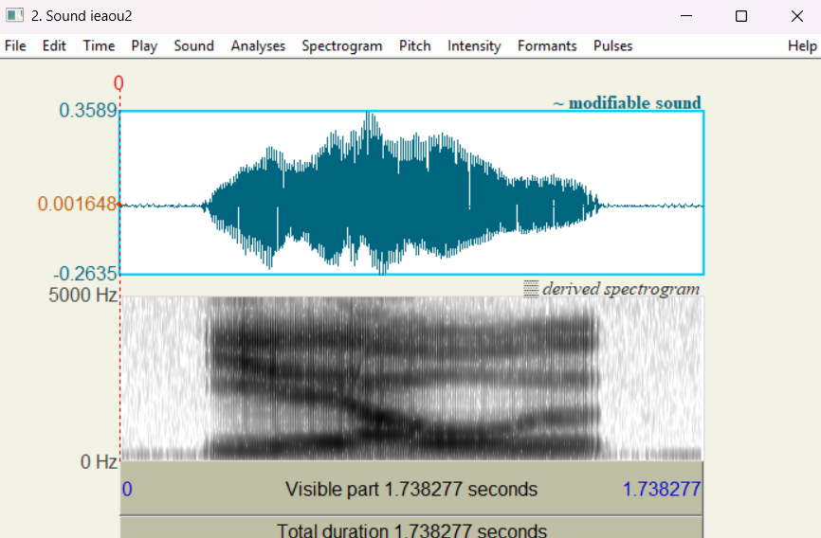Open the Formants menu

click(x=547, y=46)
